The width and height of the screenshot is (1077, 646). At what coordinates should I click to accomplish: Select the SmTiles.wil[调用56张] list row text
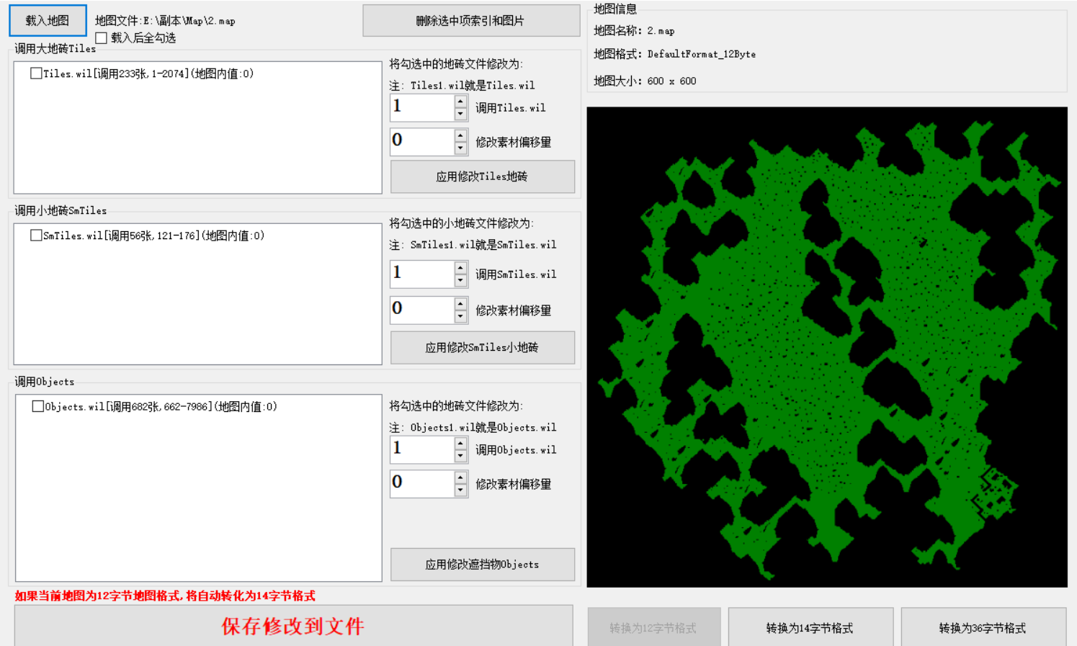(x=153, y=235)
